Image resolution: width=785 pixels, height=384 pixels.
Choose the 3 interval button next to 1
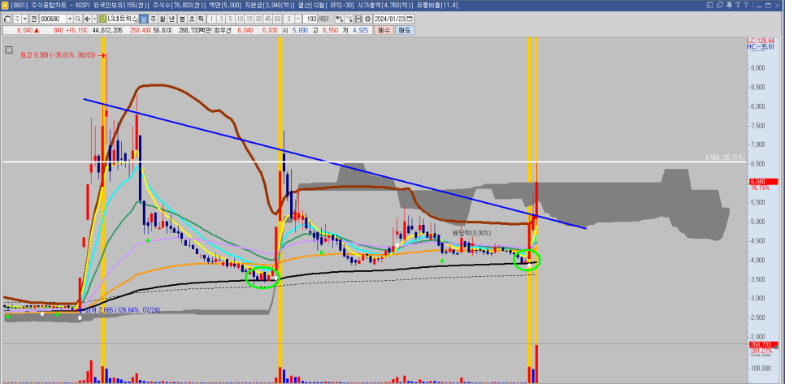click(x=221, y=19)
